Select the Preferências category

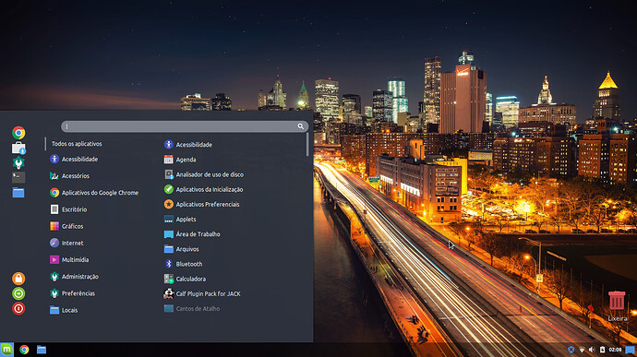pos(72,293)
